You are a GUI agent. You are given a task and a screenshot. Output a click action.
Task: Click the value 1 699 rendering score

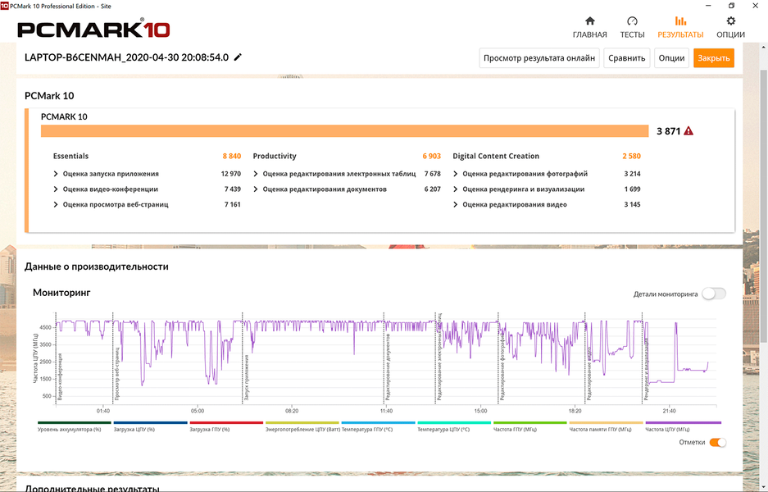point(632,189)
